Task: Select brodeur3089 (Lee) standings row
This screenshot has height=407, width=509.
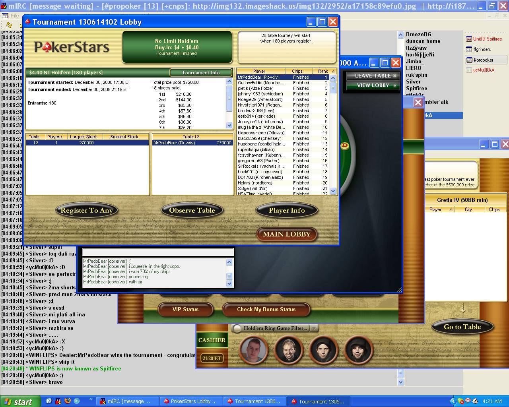Action: pos(283,110)
